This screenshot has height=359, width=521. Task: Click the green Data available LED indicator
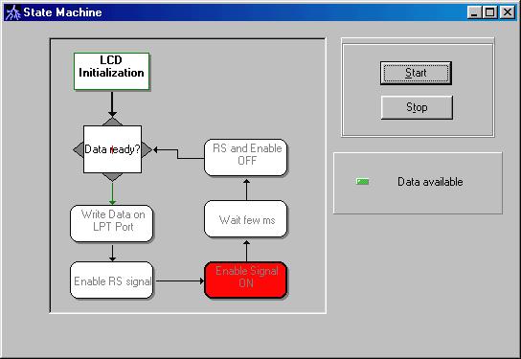pos(362,181)
